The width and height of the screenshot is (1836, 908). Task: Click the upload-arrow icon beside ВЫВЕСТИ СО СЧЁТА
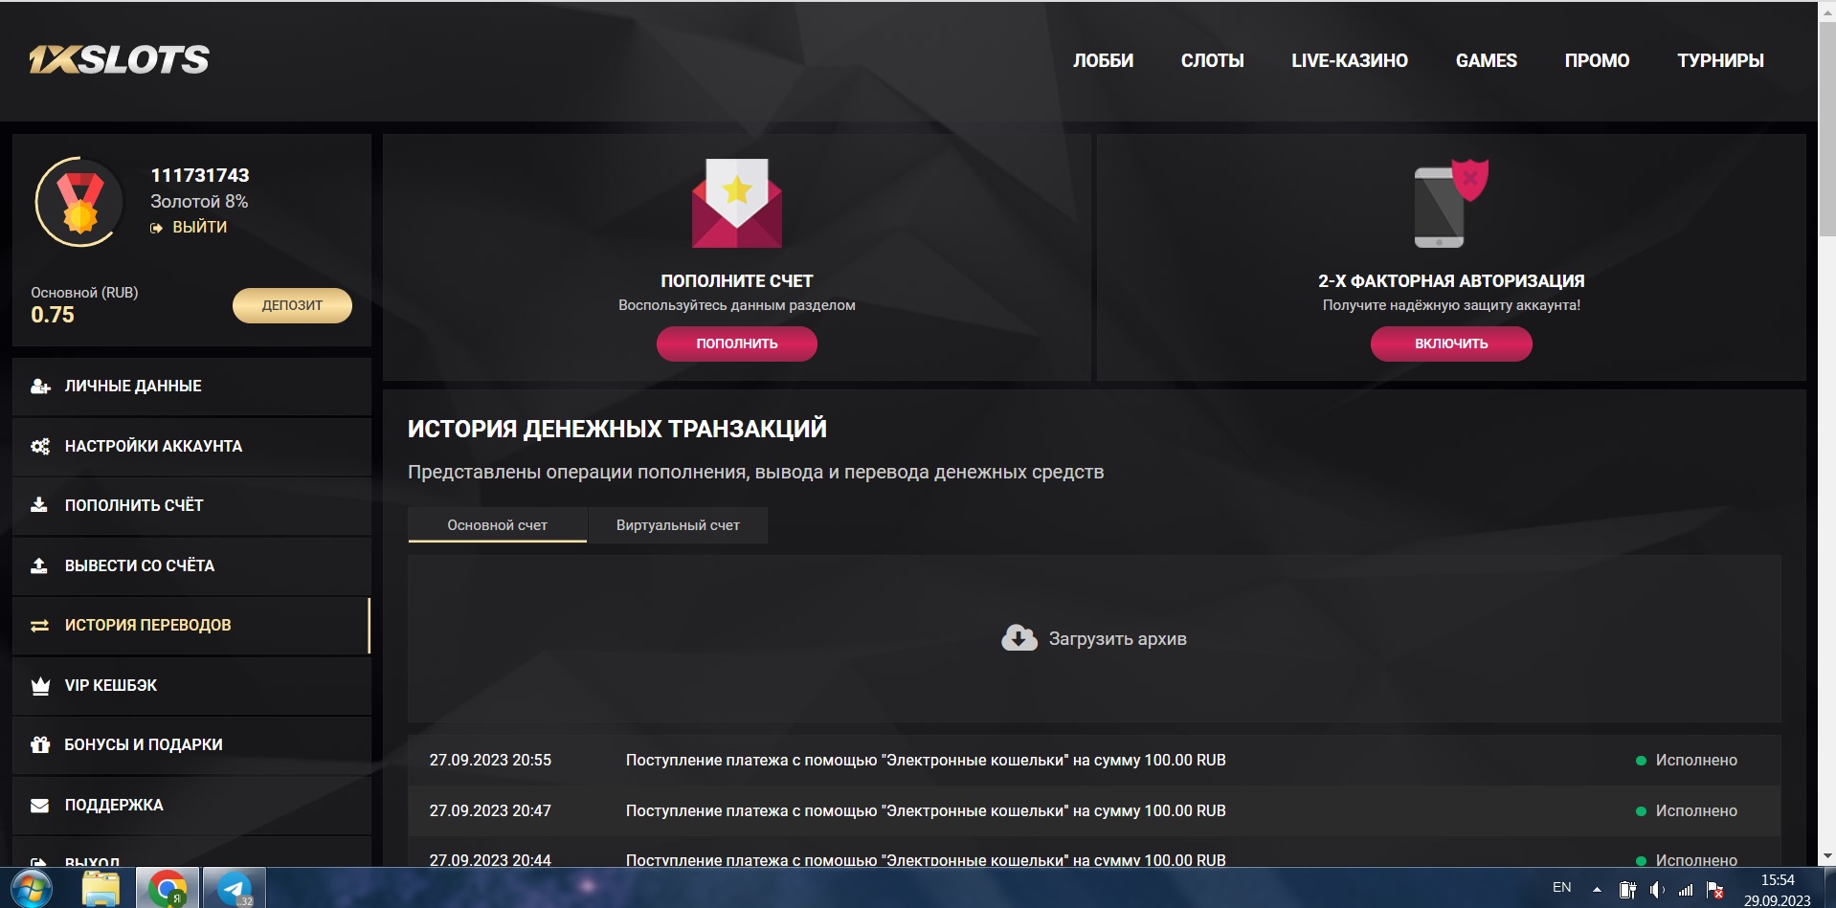coord(39,565)
